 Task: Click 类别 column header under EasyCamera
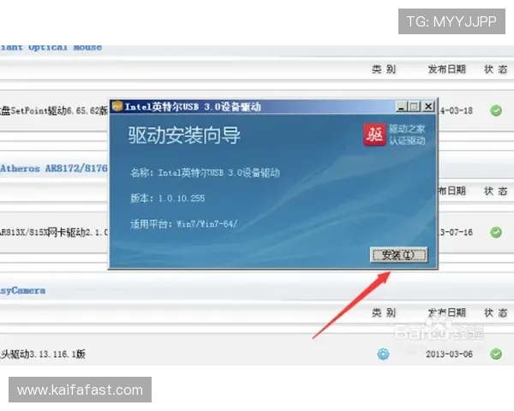coord(384,313)
